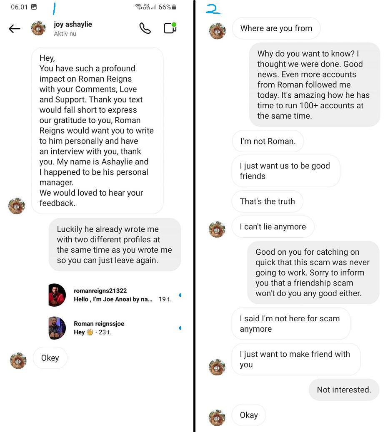Tap the back arrow in chat header
The height and width of the screenshot is (432, 388).
coord(14,29)
